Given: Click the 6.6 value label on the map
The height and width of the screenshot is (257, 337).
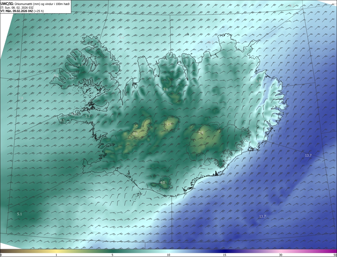Looking at the screenshot, I should tap(258, 81).
